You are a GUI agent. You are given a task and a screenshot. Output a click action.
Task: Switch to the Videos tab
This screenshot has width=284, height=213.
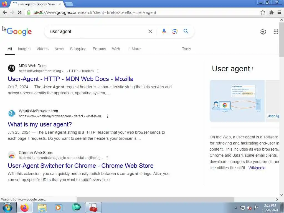(42, 49)
